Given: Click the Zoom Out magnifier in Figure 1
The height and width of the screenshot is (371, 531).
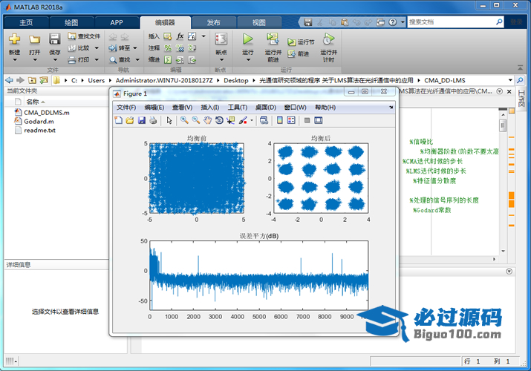Looking at the screenshot, I should 196,120.
